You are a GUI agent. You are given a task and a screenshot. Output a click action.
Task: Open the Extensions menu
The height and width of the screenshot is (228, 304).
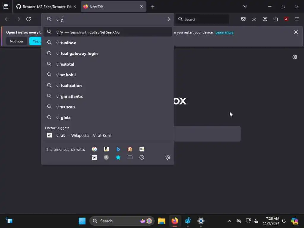pyautogui.click(x=275, y=19)
